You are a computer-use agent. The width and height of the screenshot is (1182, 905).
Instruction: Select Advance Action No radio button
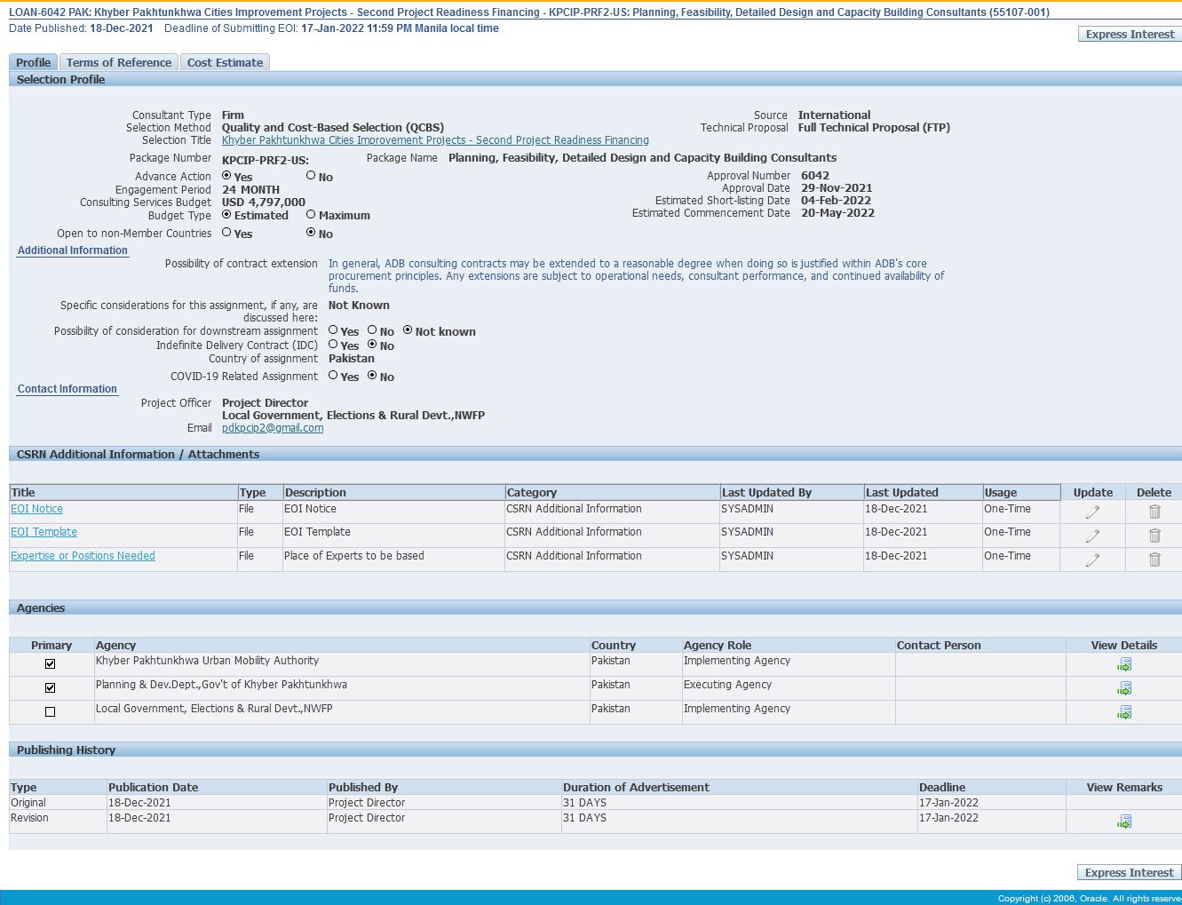click(x=311, y=176)
